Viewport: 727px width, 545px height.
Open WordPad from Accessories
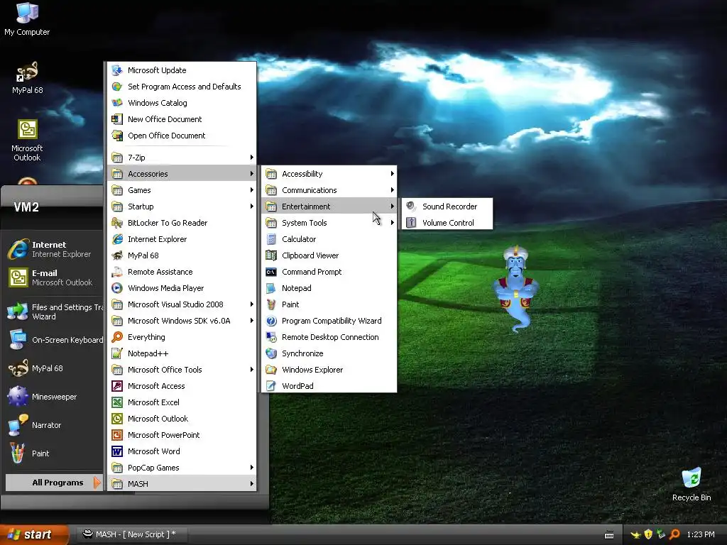329,385
